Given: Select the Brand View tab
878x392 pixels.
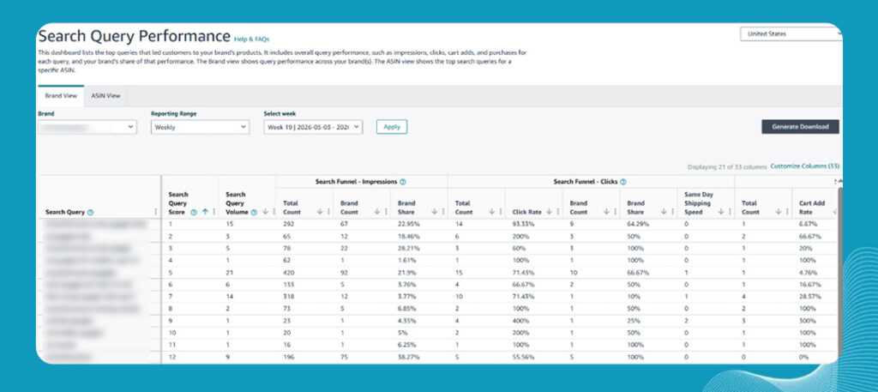Looking at the screenshot, I should [x=61, y=96].
